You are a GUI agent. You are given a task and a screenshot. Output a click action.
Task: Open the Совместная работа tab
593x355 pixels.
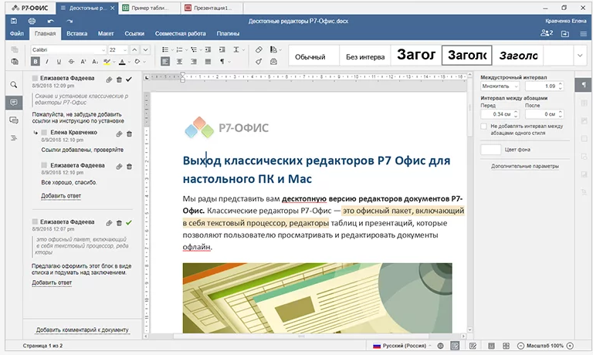pos(181,34)
